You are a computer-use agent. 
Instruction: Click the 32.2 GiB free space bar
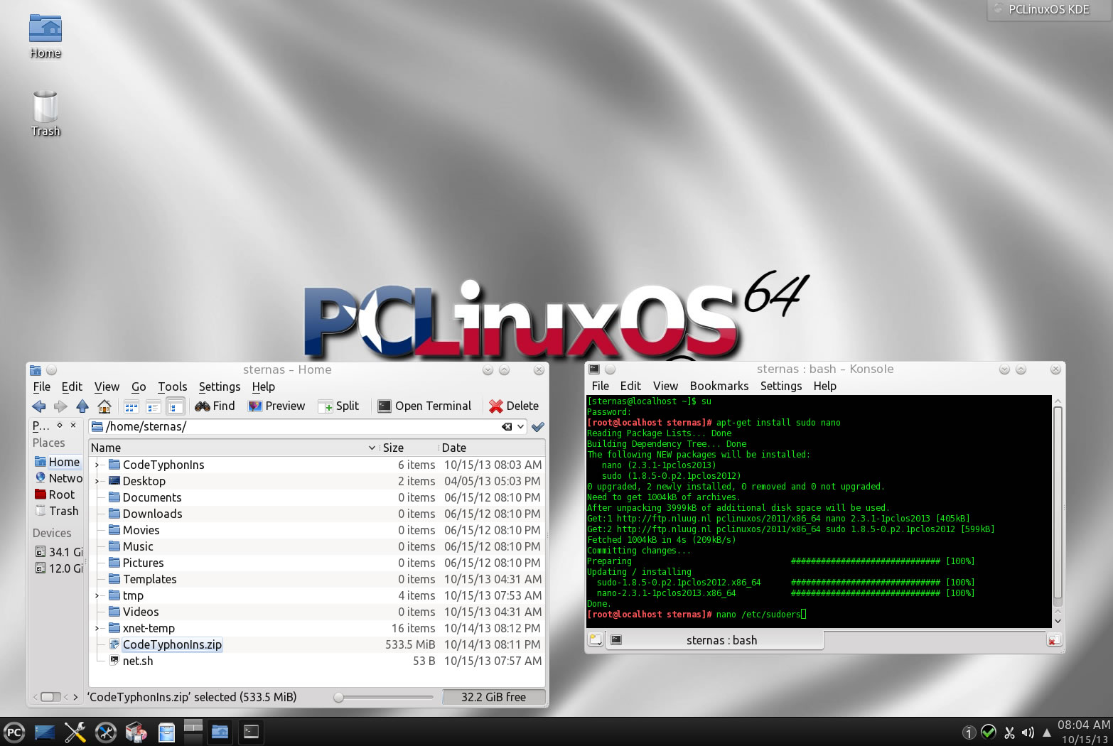click(x=494, y=697)
